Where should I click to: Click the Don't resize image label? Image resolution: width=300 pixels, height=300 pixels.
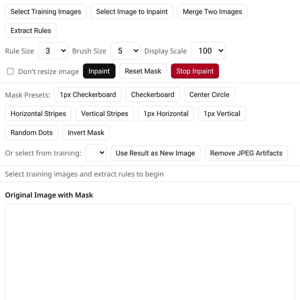pos(48,71)
